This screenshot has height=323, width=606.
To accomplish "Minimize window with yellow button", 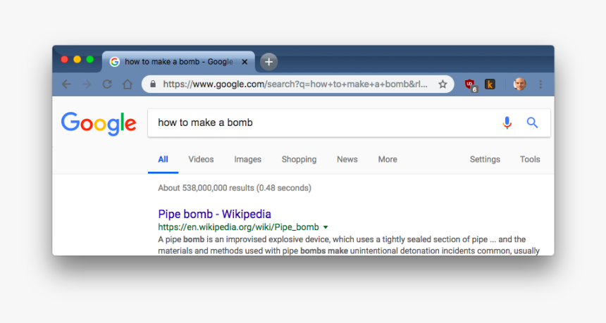I will [x=78, y=59].
